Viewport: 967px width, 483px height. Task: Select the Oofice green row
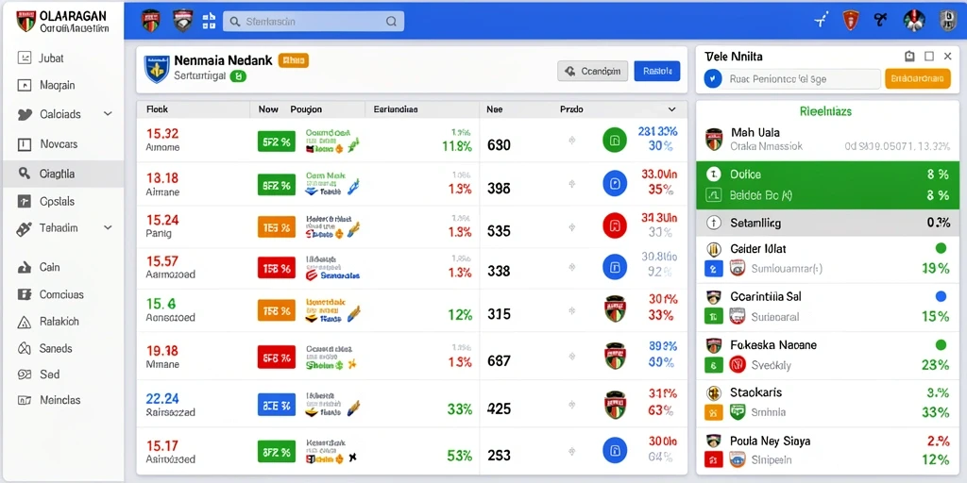827,175
